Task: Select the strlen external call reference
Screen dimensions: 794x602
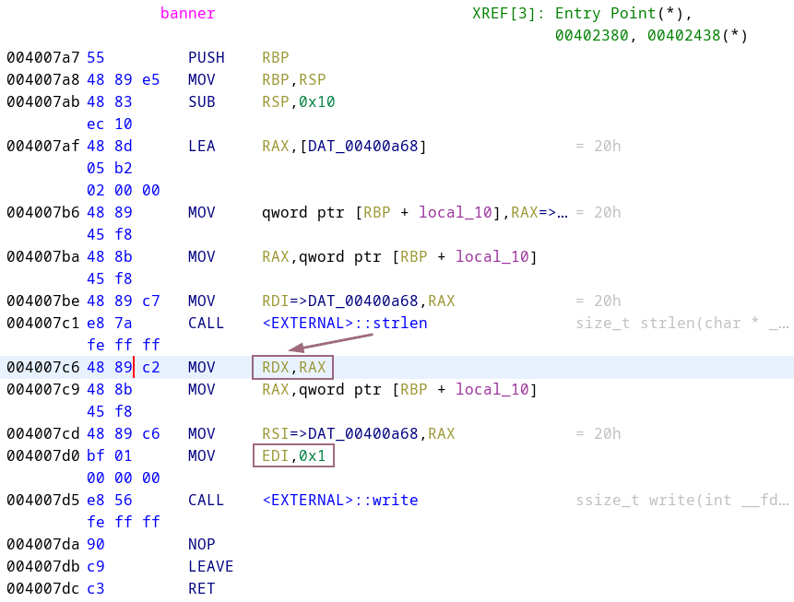Action: click(344, 323)
